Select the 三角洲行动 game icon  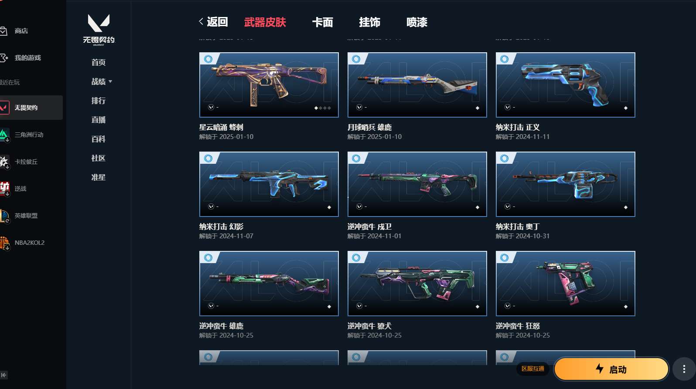pos(4,135)
